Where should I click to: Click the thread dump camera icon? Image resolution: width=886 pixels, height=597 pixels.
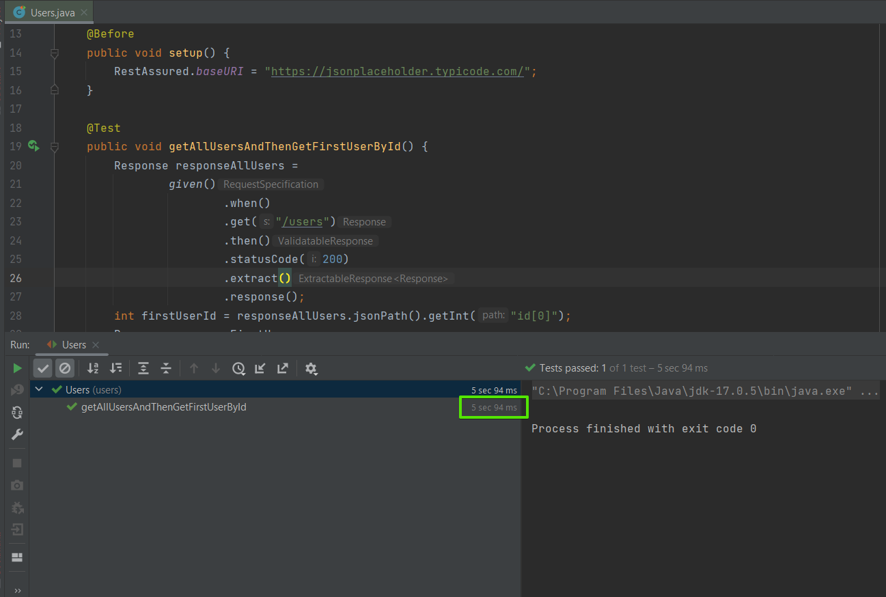coord(17,485)
